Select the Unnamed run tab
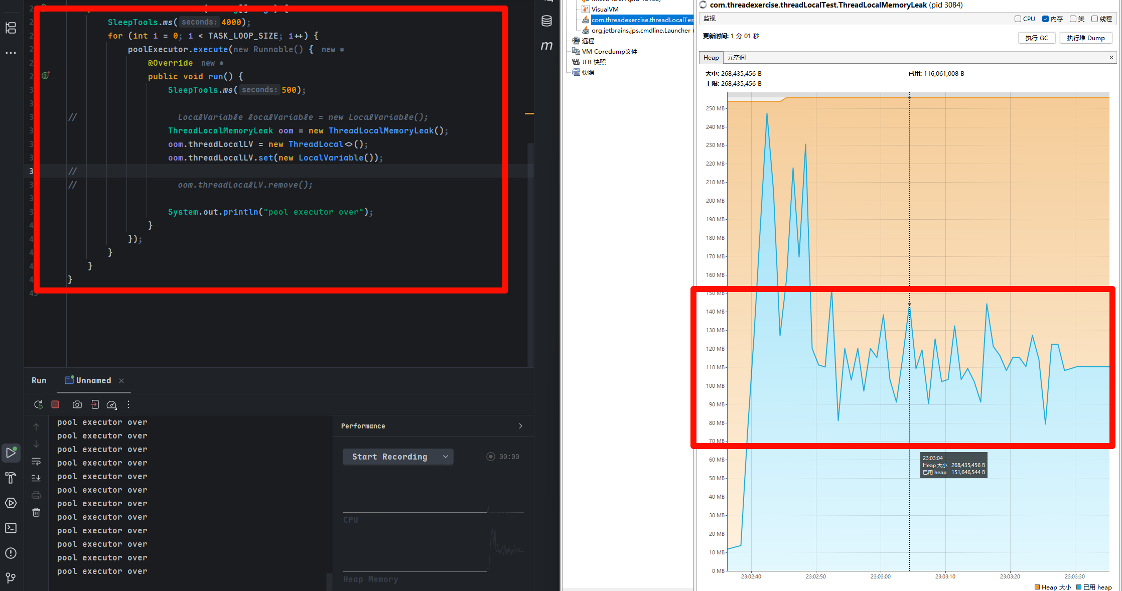 click(93, 380)
